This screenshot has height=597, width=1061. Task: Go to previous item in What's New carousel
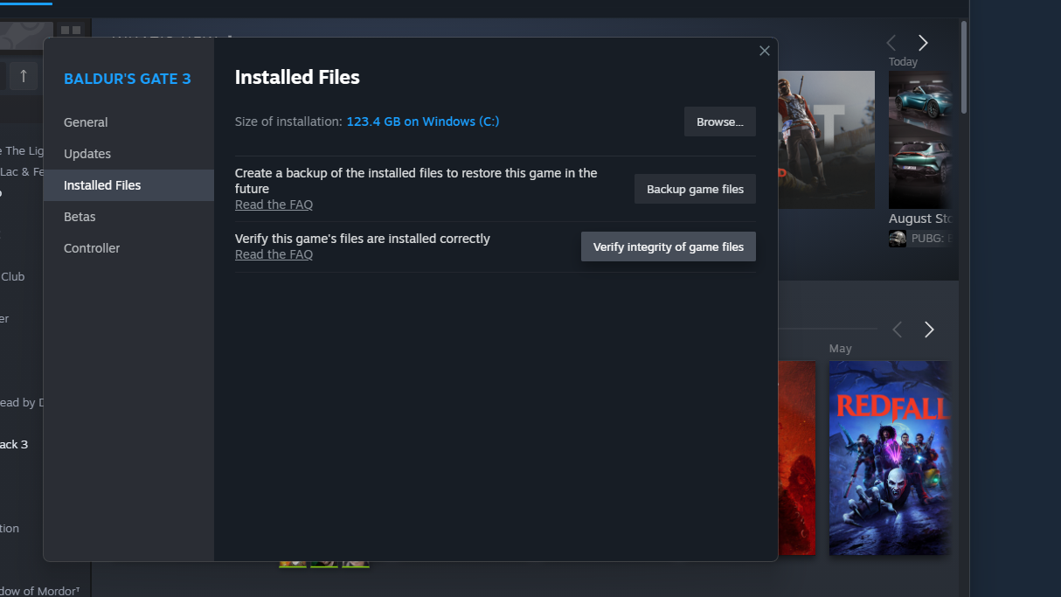(x=891, y=43)
